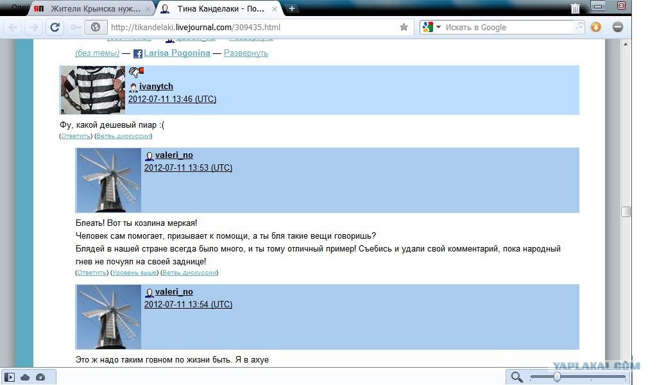Open closed tabs trash can icon
The width and height of the screenshot is (657, 385).
(576, 8)
